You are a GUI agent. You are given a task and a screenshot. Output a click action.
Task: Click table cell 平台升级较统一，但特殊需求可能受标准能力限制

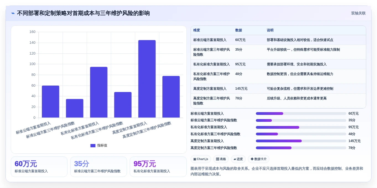(x=303, y=50)
